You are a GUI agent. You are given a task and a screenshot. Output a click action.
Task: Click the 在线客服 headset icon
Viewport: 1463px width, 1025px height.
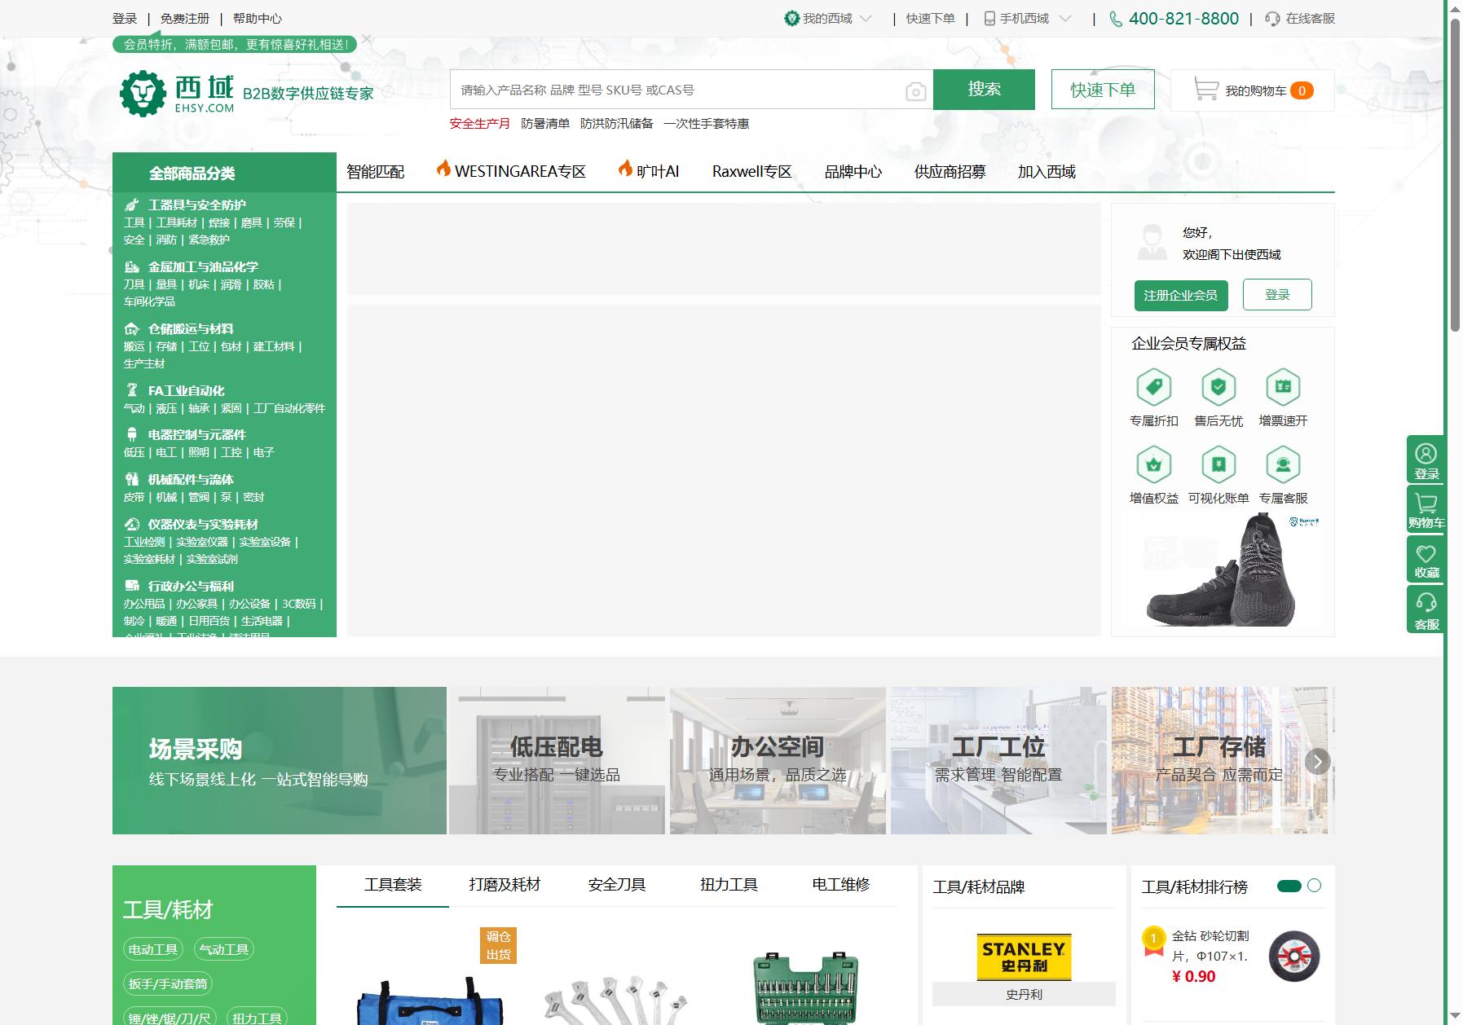(x=1272, y=19)
